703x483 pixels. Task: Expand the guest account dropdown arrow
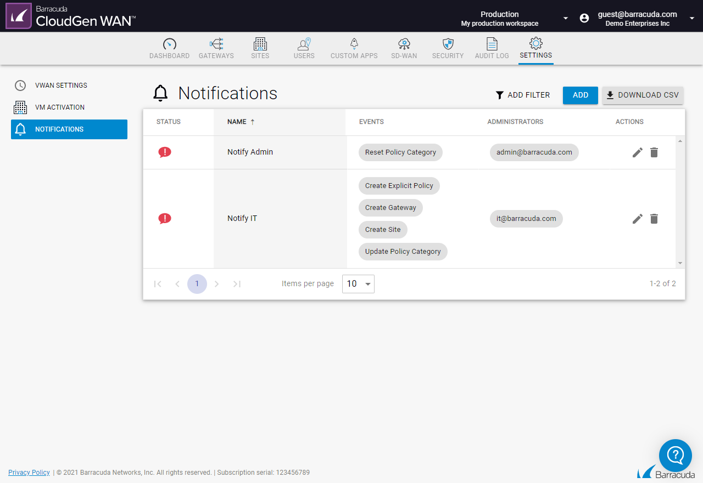click(x=691, y=19)
